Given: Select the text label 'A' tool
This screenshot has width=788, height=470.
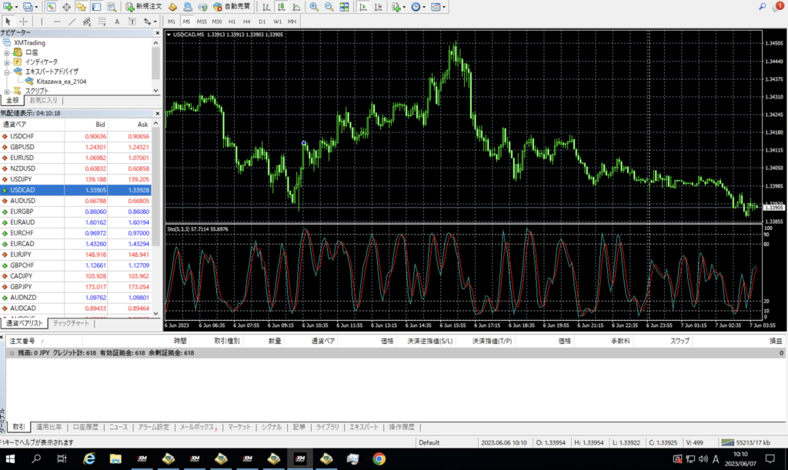Looking at the screenshot, I should coord(117,22).
